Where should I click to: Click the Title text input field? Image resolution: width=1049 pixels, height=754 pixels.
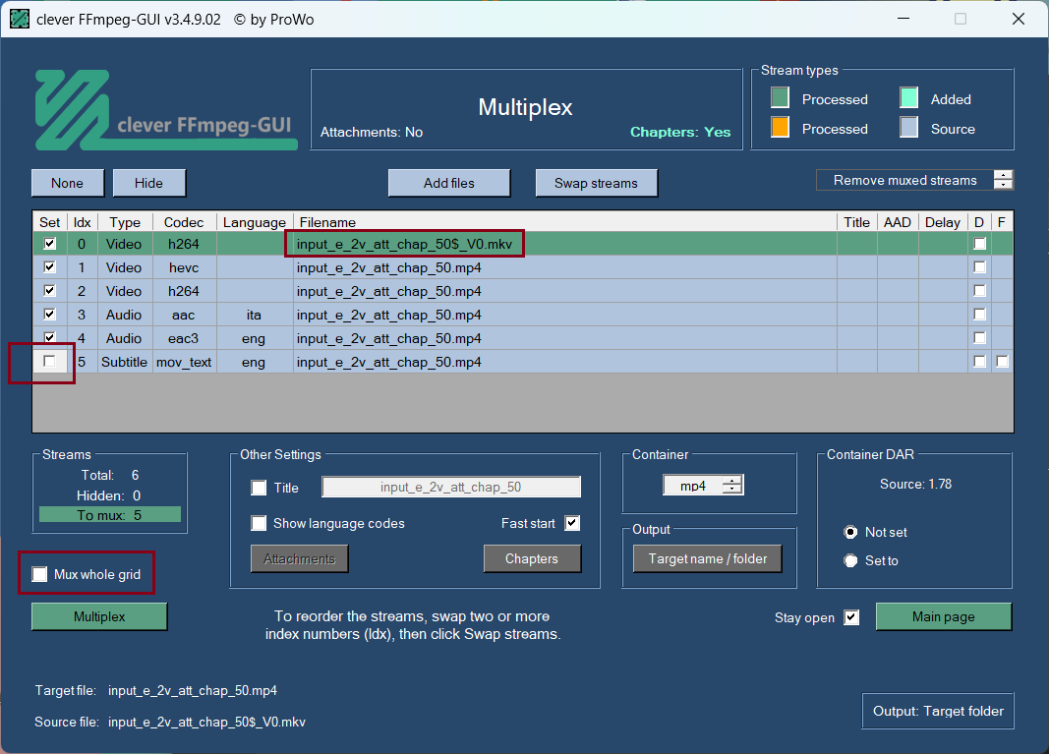coord(451,488)
